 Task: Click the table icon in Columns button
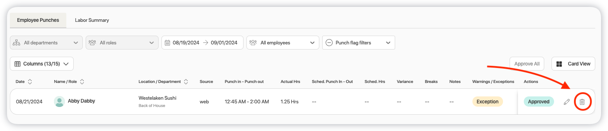point(17,64)
